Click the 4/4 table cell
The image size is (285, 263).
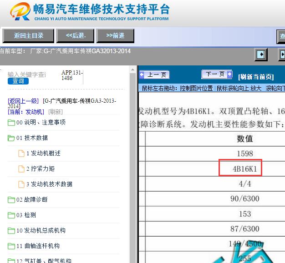pos(245,184)
